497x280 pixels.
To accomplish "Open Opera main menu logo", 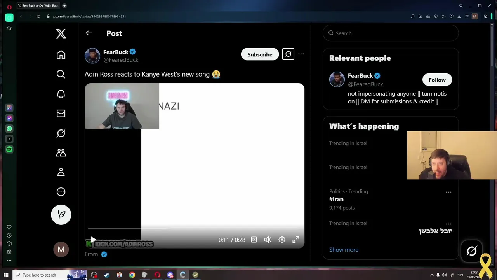I will coord(9,7).
